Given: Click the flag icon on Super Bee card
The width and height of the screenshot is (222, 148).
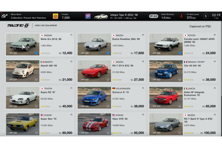Looking at the screenshot, I should point(71,115).
